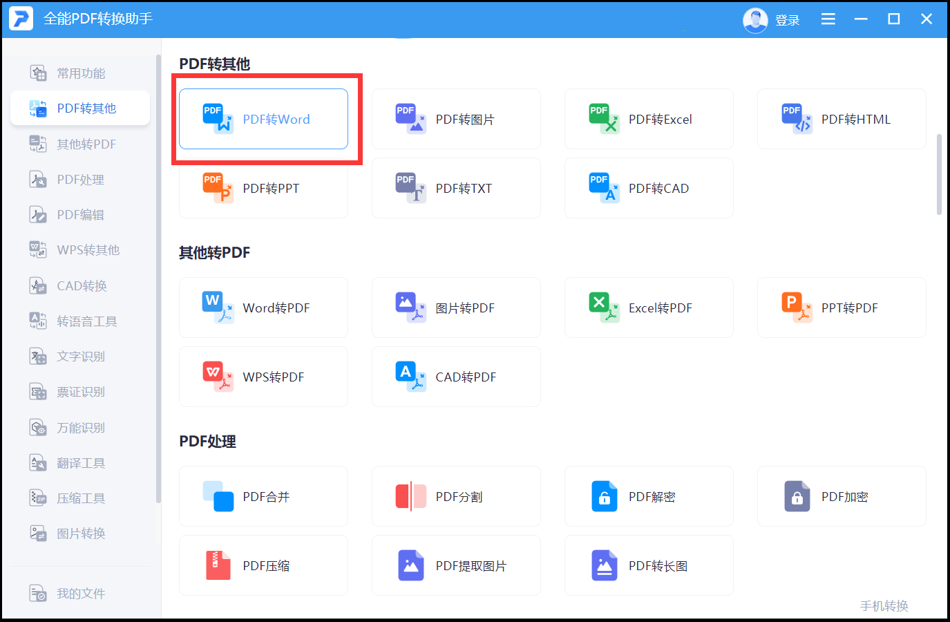Start the Word转PDF conversion

(263, 308)
